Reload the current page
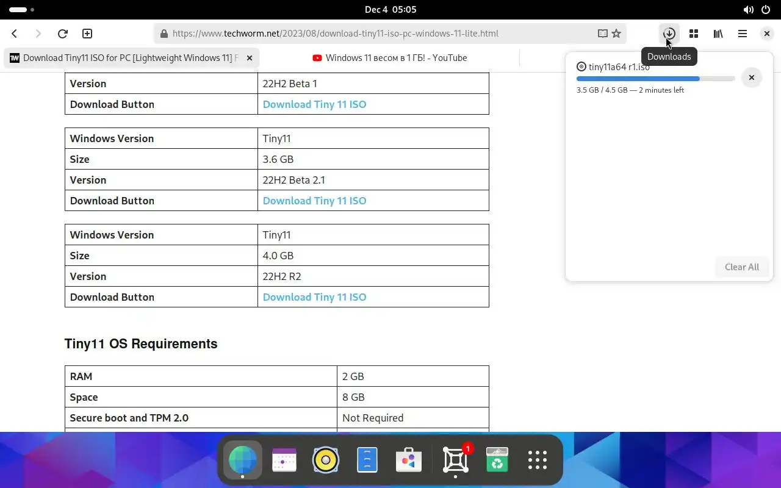Image resolution: width=781 pixels, height=488 pixels. click(62, 34)
